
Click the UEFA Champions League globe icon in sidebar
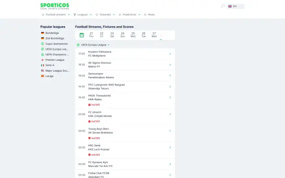coord(43,55)
